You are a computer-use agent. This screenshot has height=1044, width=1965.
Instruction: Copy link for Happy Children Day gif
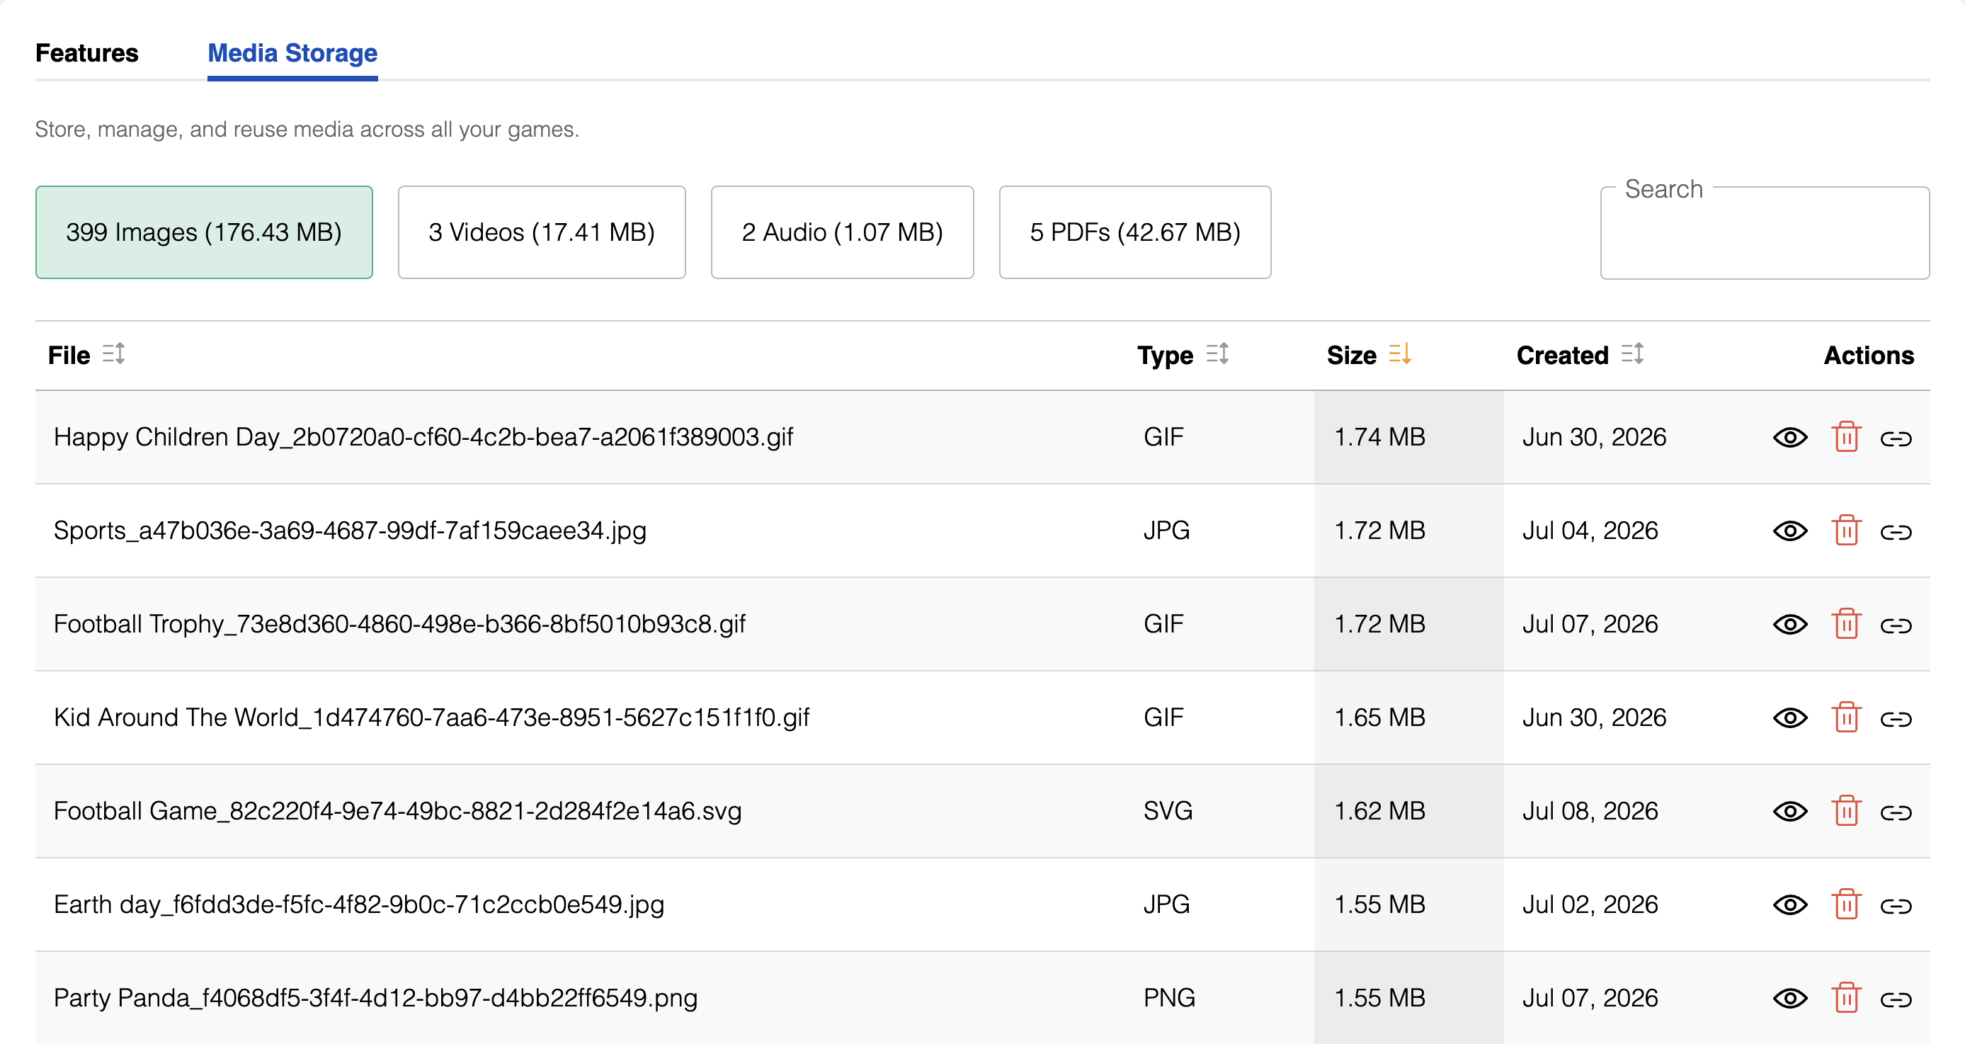(1896, 438)
